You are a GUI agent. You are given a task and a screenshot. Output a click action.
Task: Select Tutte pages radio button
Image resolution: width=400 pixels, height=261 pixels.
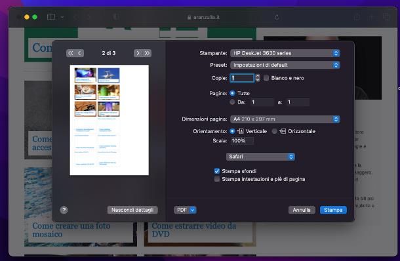(232, 93)
